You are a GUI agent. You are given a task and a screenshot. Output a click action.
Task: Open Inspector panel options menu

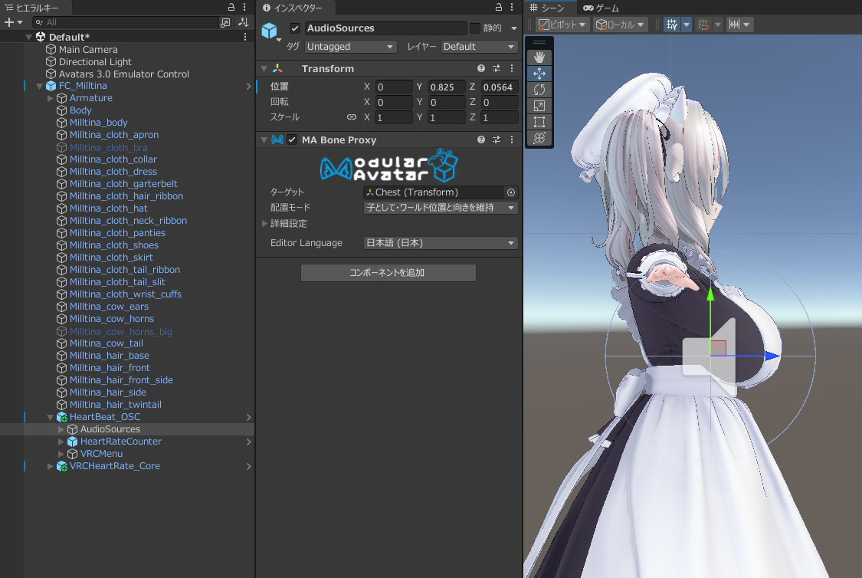click(x=512, y=7)
